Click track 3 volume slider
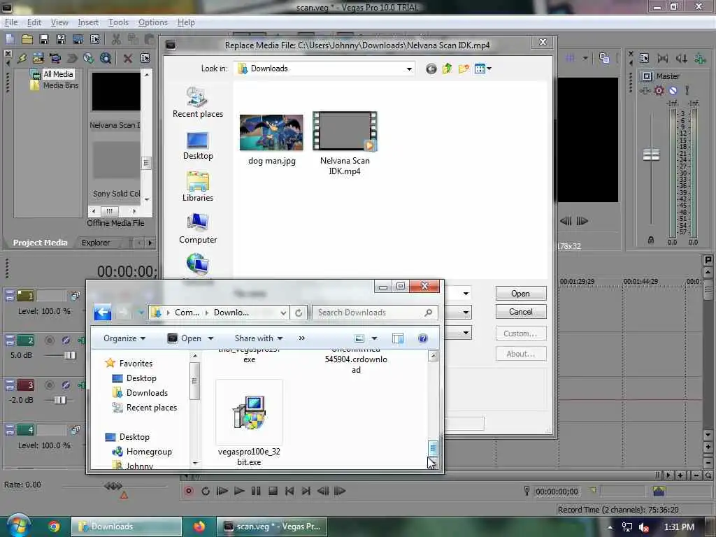716x537 pixels. pos(60,400)
